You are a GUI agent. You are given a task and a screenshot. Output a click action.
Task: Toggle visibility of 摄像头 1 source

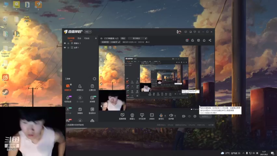[65, 43]
